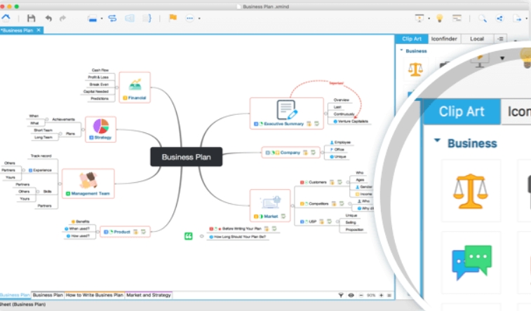The height and width of the screenshot is (311, 531).
Task: Select the Company topic node
Action: point(290,153)
